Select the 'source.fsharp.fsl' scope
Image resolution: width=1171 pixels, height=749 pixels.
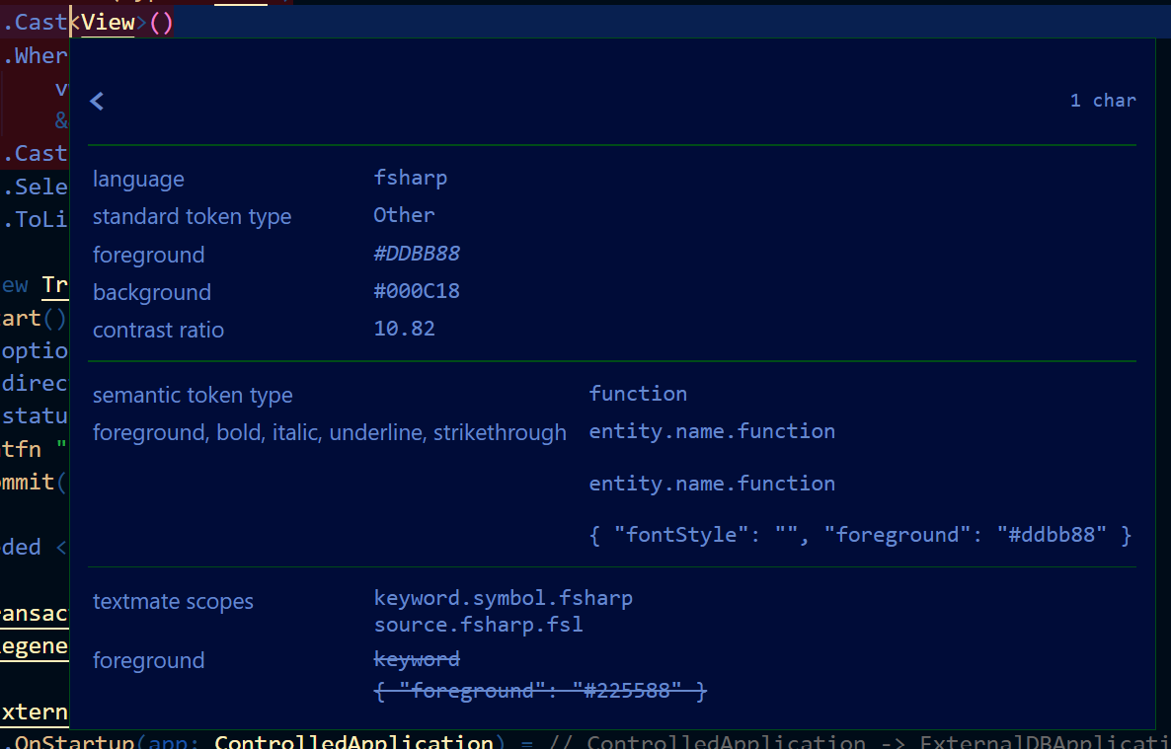click(478, 625)
